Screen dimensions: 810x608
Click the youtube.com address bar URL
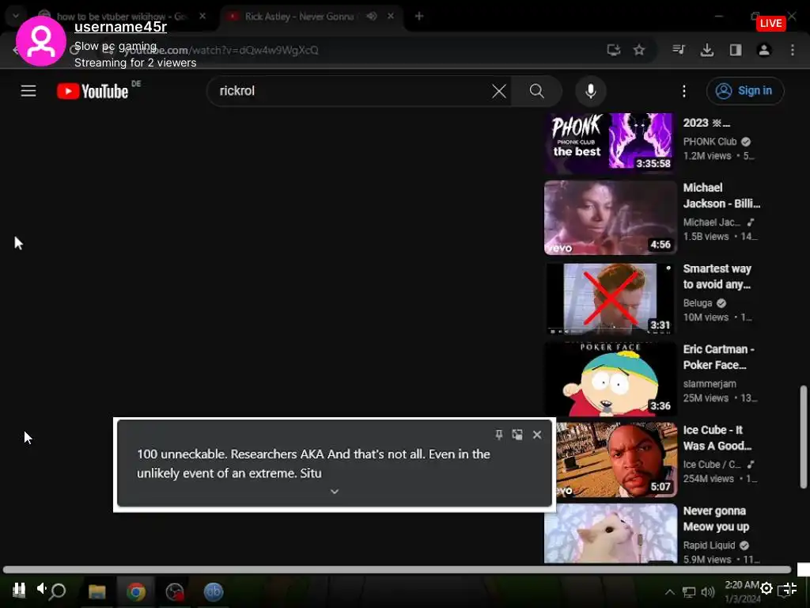point(222,50)
